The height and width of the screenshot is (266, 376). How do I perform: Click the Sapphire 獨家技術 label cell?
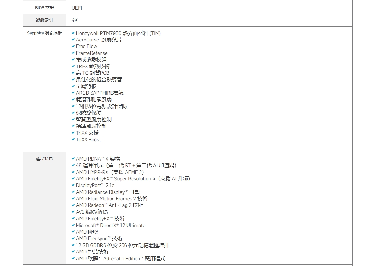pyautogui.click(x=44, y=33)
